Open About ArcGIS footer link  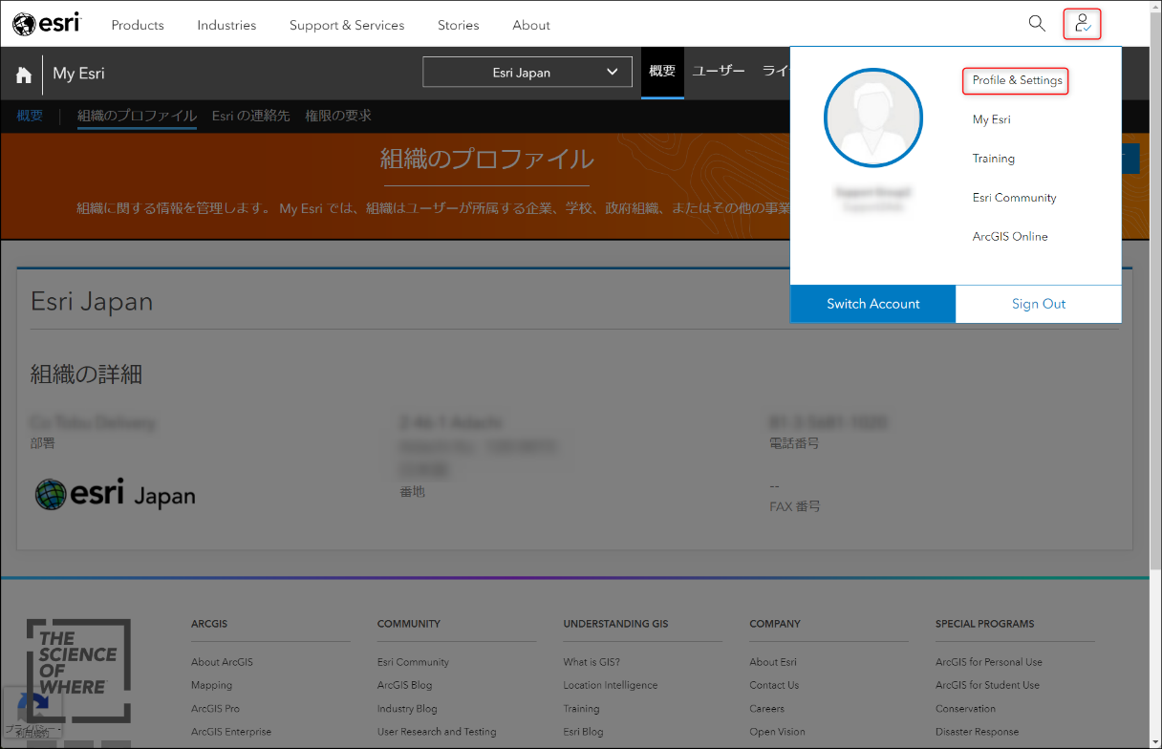(222, 662)
